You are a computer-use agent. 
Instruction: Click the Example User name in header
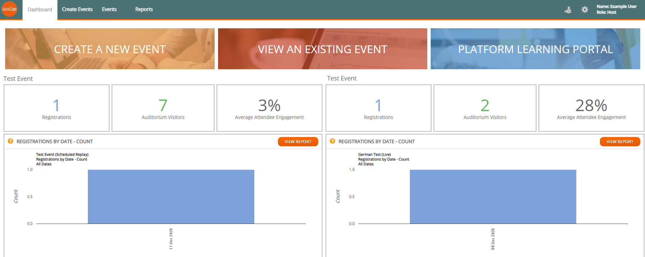pos(616,6)
